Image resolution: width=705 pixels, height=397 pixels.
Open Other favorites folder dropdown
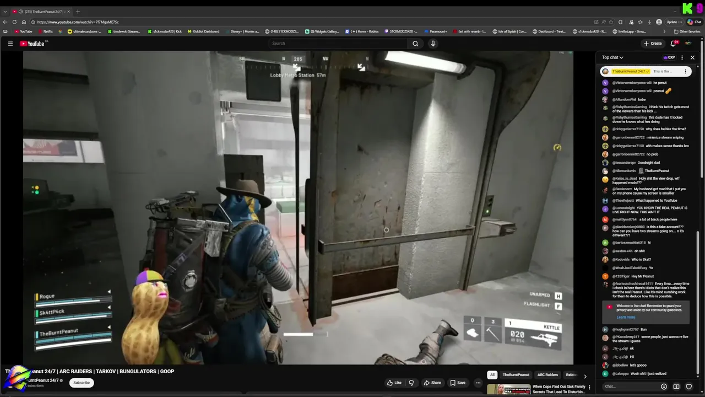[x=687, y=31]
